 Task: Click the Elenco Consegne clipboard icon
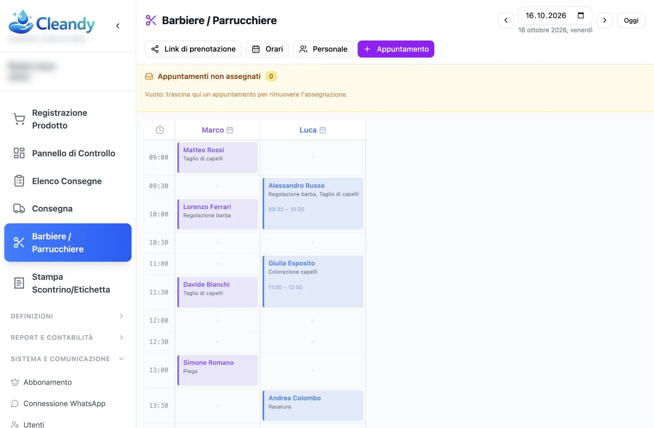tap(19, 181)
